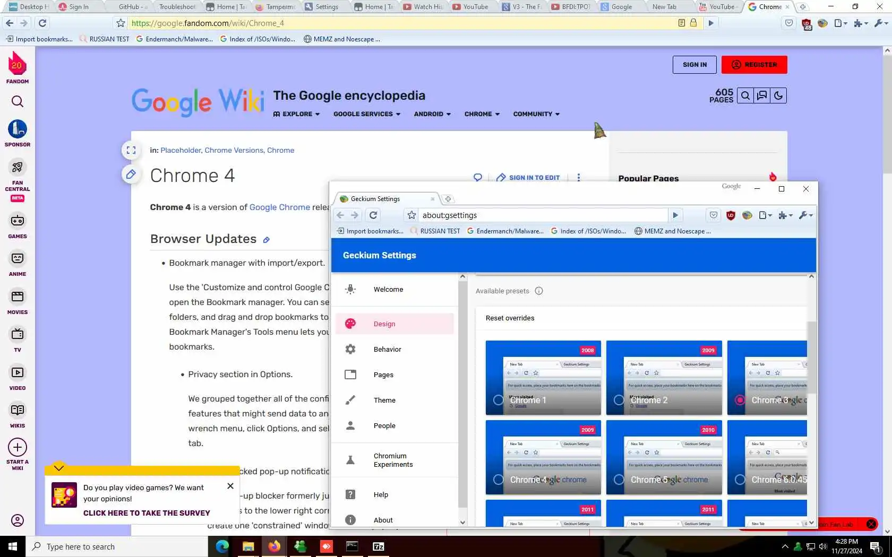Viewport: 892px width, 557px height.
Task: Open Behavior settings gear in Geckium sidebar
Action: [350, 350]
